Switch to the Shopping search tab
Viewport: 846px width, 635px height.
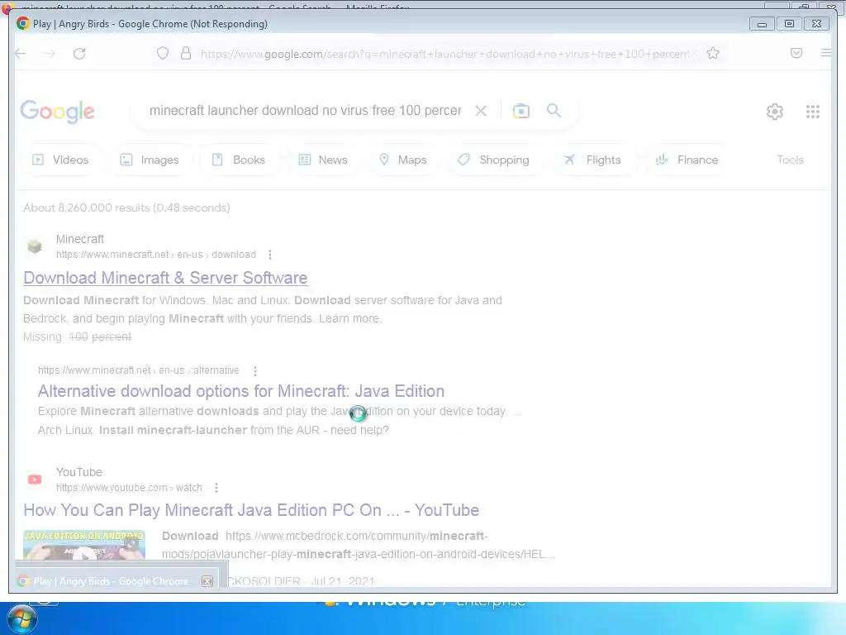tap(493, 160)
